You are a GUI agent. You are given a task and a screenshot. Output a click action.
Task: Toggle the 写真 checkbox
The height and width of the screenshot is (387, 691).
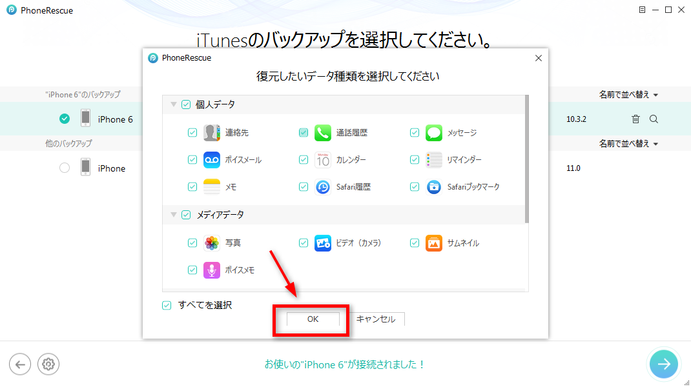coord(192,243)
